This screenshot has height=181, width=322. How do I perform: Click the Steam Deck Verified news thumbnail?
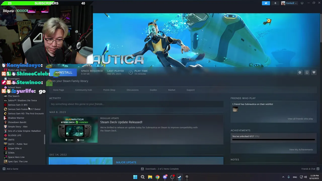pos(75,130)
